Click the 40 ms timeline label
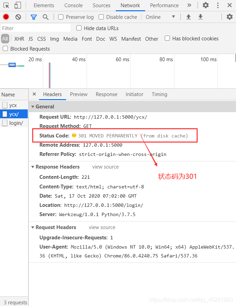The image size is (236, 306). click(79, 59)
